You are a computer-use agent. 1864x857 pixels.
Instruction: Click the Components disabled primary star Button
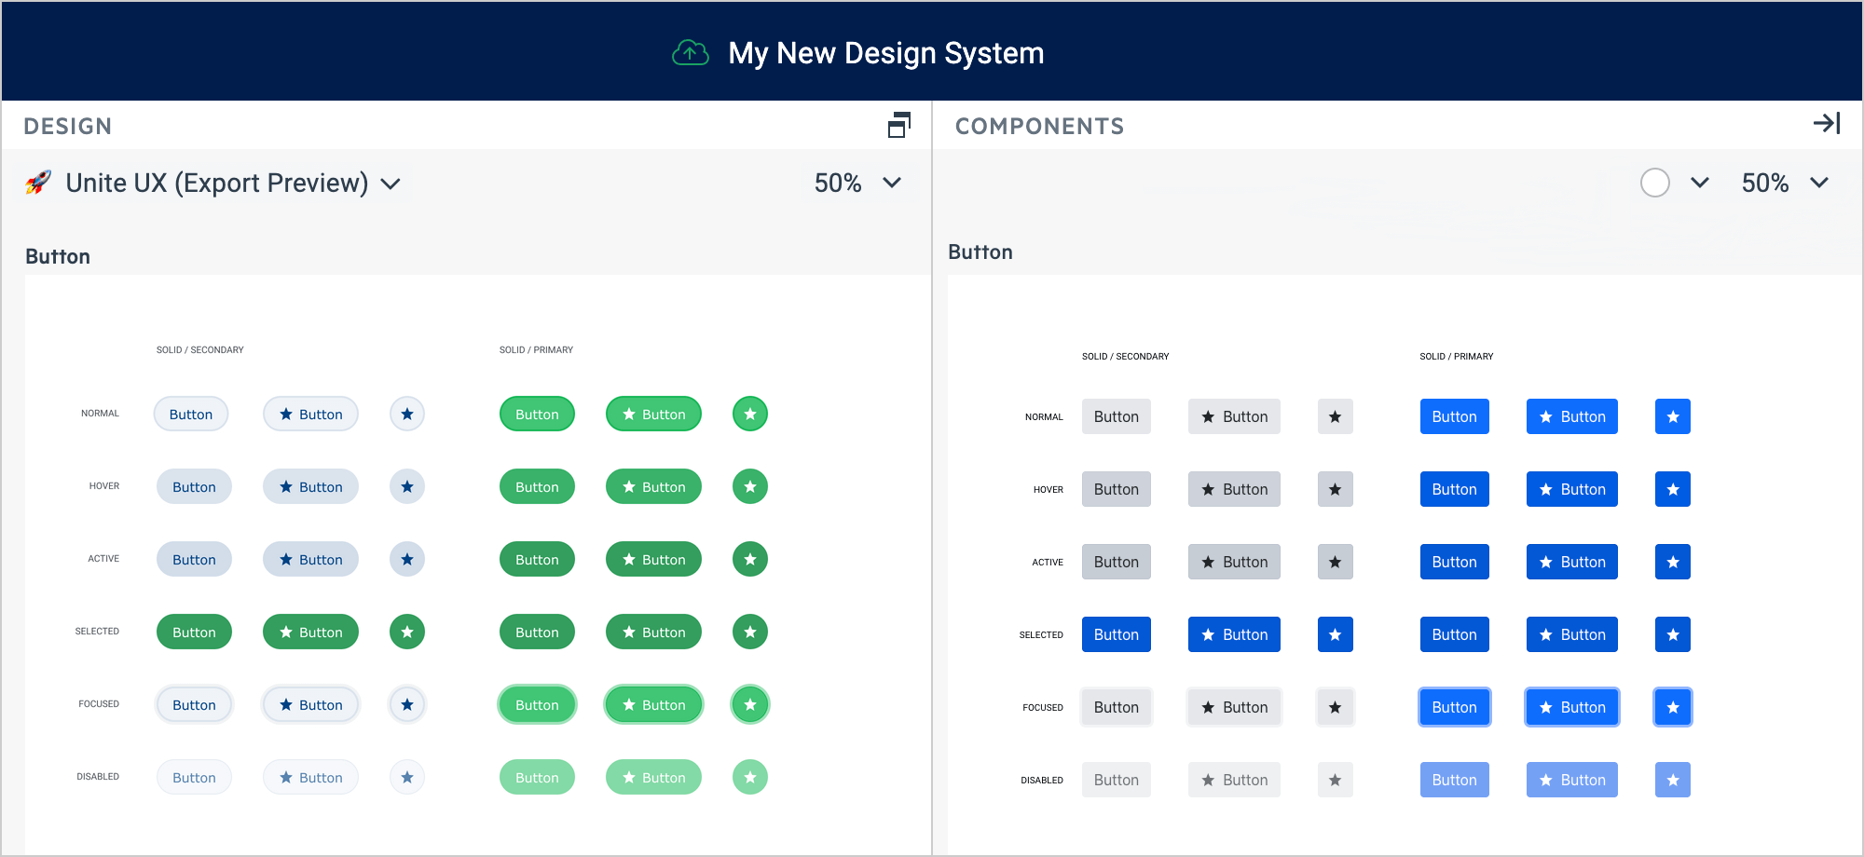tap(1572, 781)
